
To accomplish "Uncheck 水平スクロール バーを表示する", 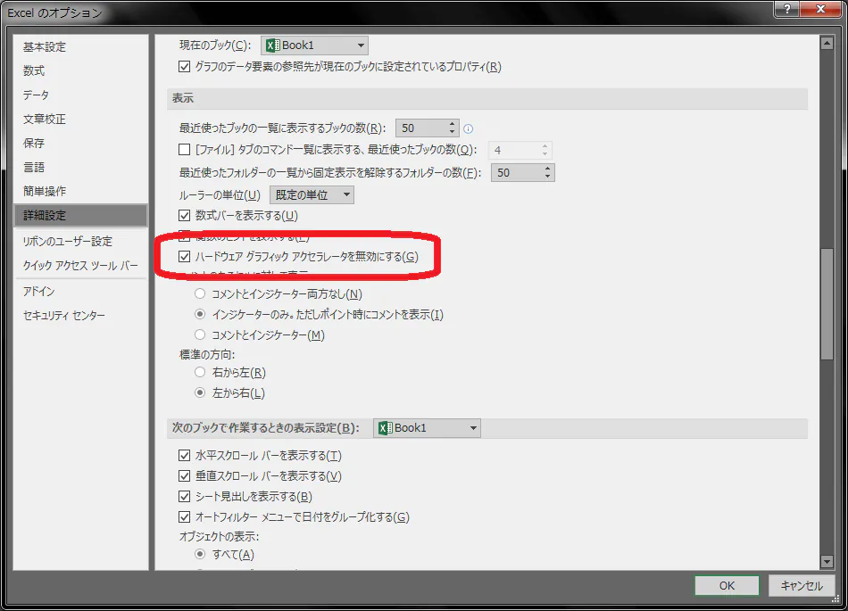I will pos(185,456).
